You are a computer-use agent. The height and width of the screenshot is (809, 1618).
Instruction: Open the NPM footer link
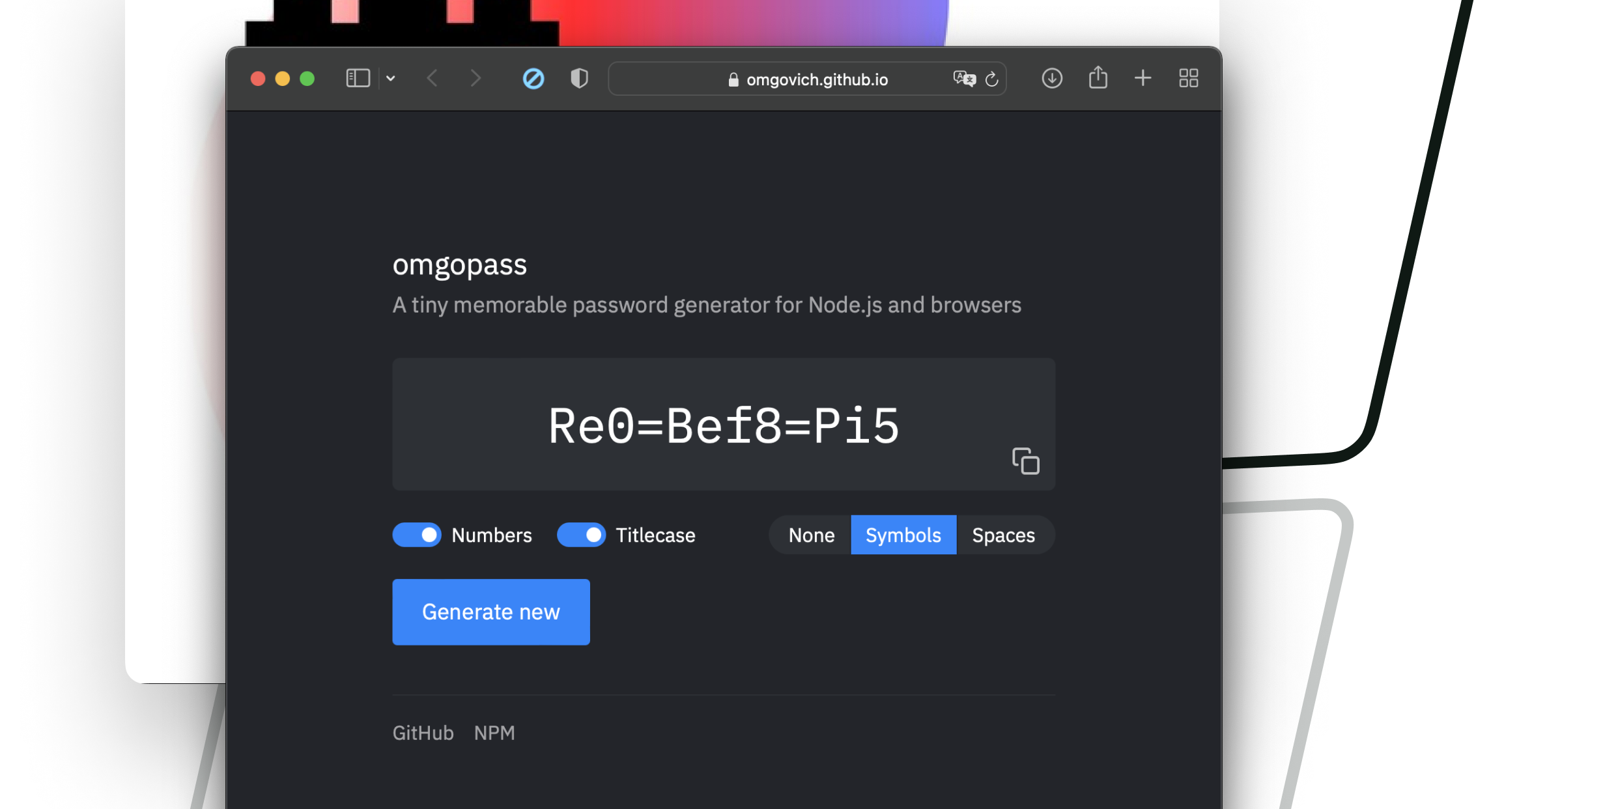(x=494, y=733)
